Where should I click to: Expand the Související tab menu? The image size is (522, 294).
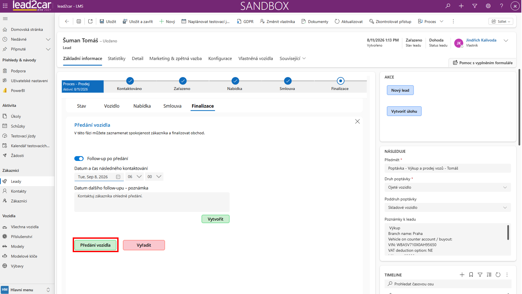292,59
